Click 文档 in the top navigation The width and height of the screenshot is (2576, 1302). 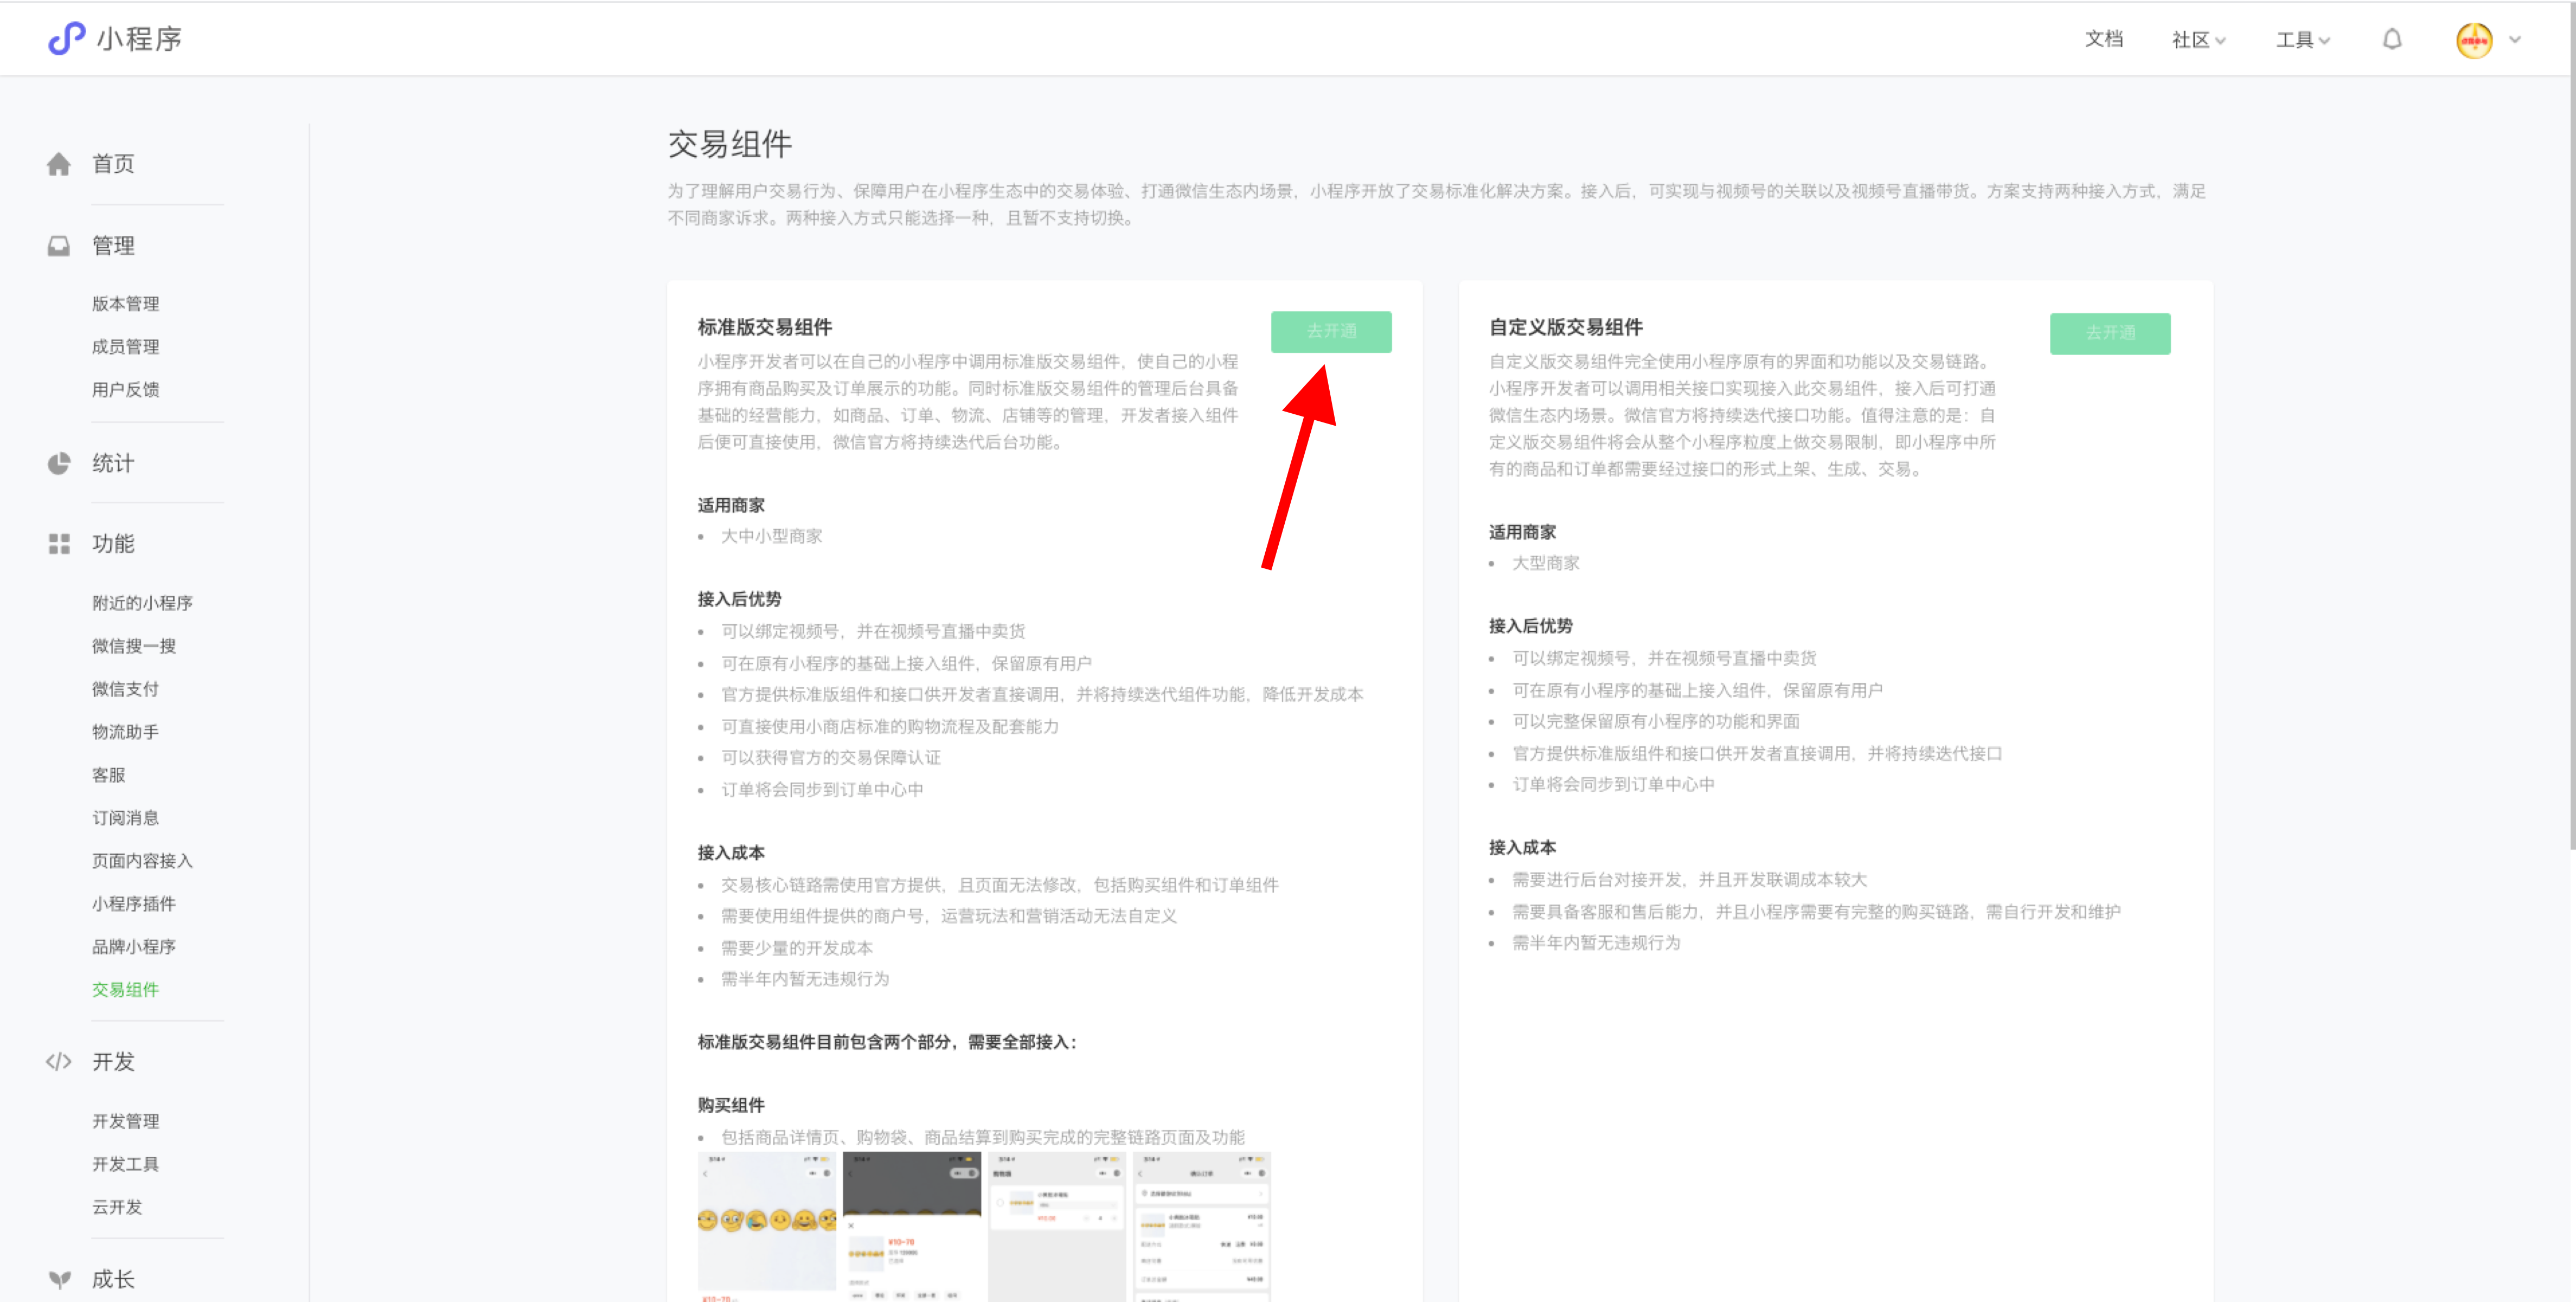2104,40
